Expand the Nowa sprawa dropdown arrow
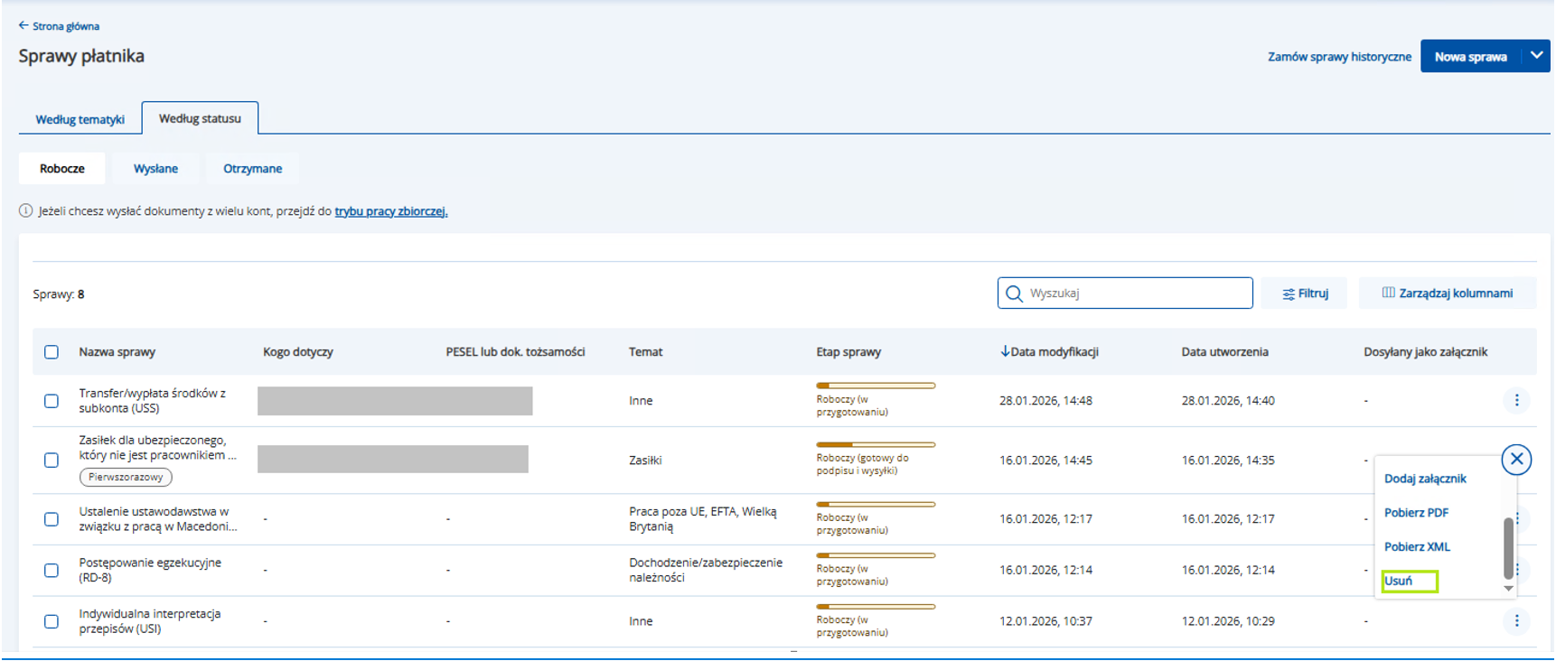 pyautogui.click(x=1536, y=56)
